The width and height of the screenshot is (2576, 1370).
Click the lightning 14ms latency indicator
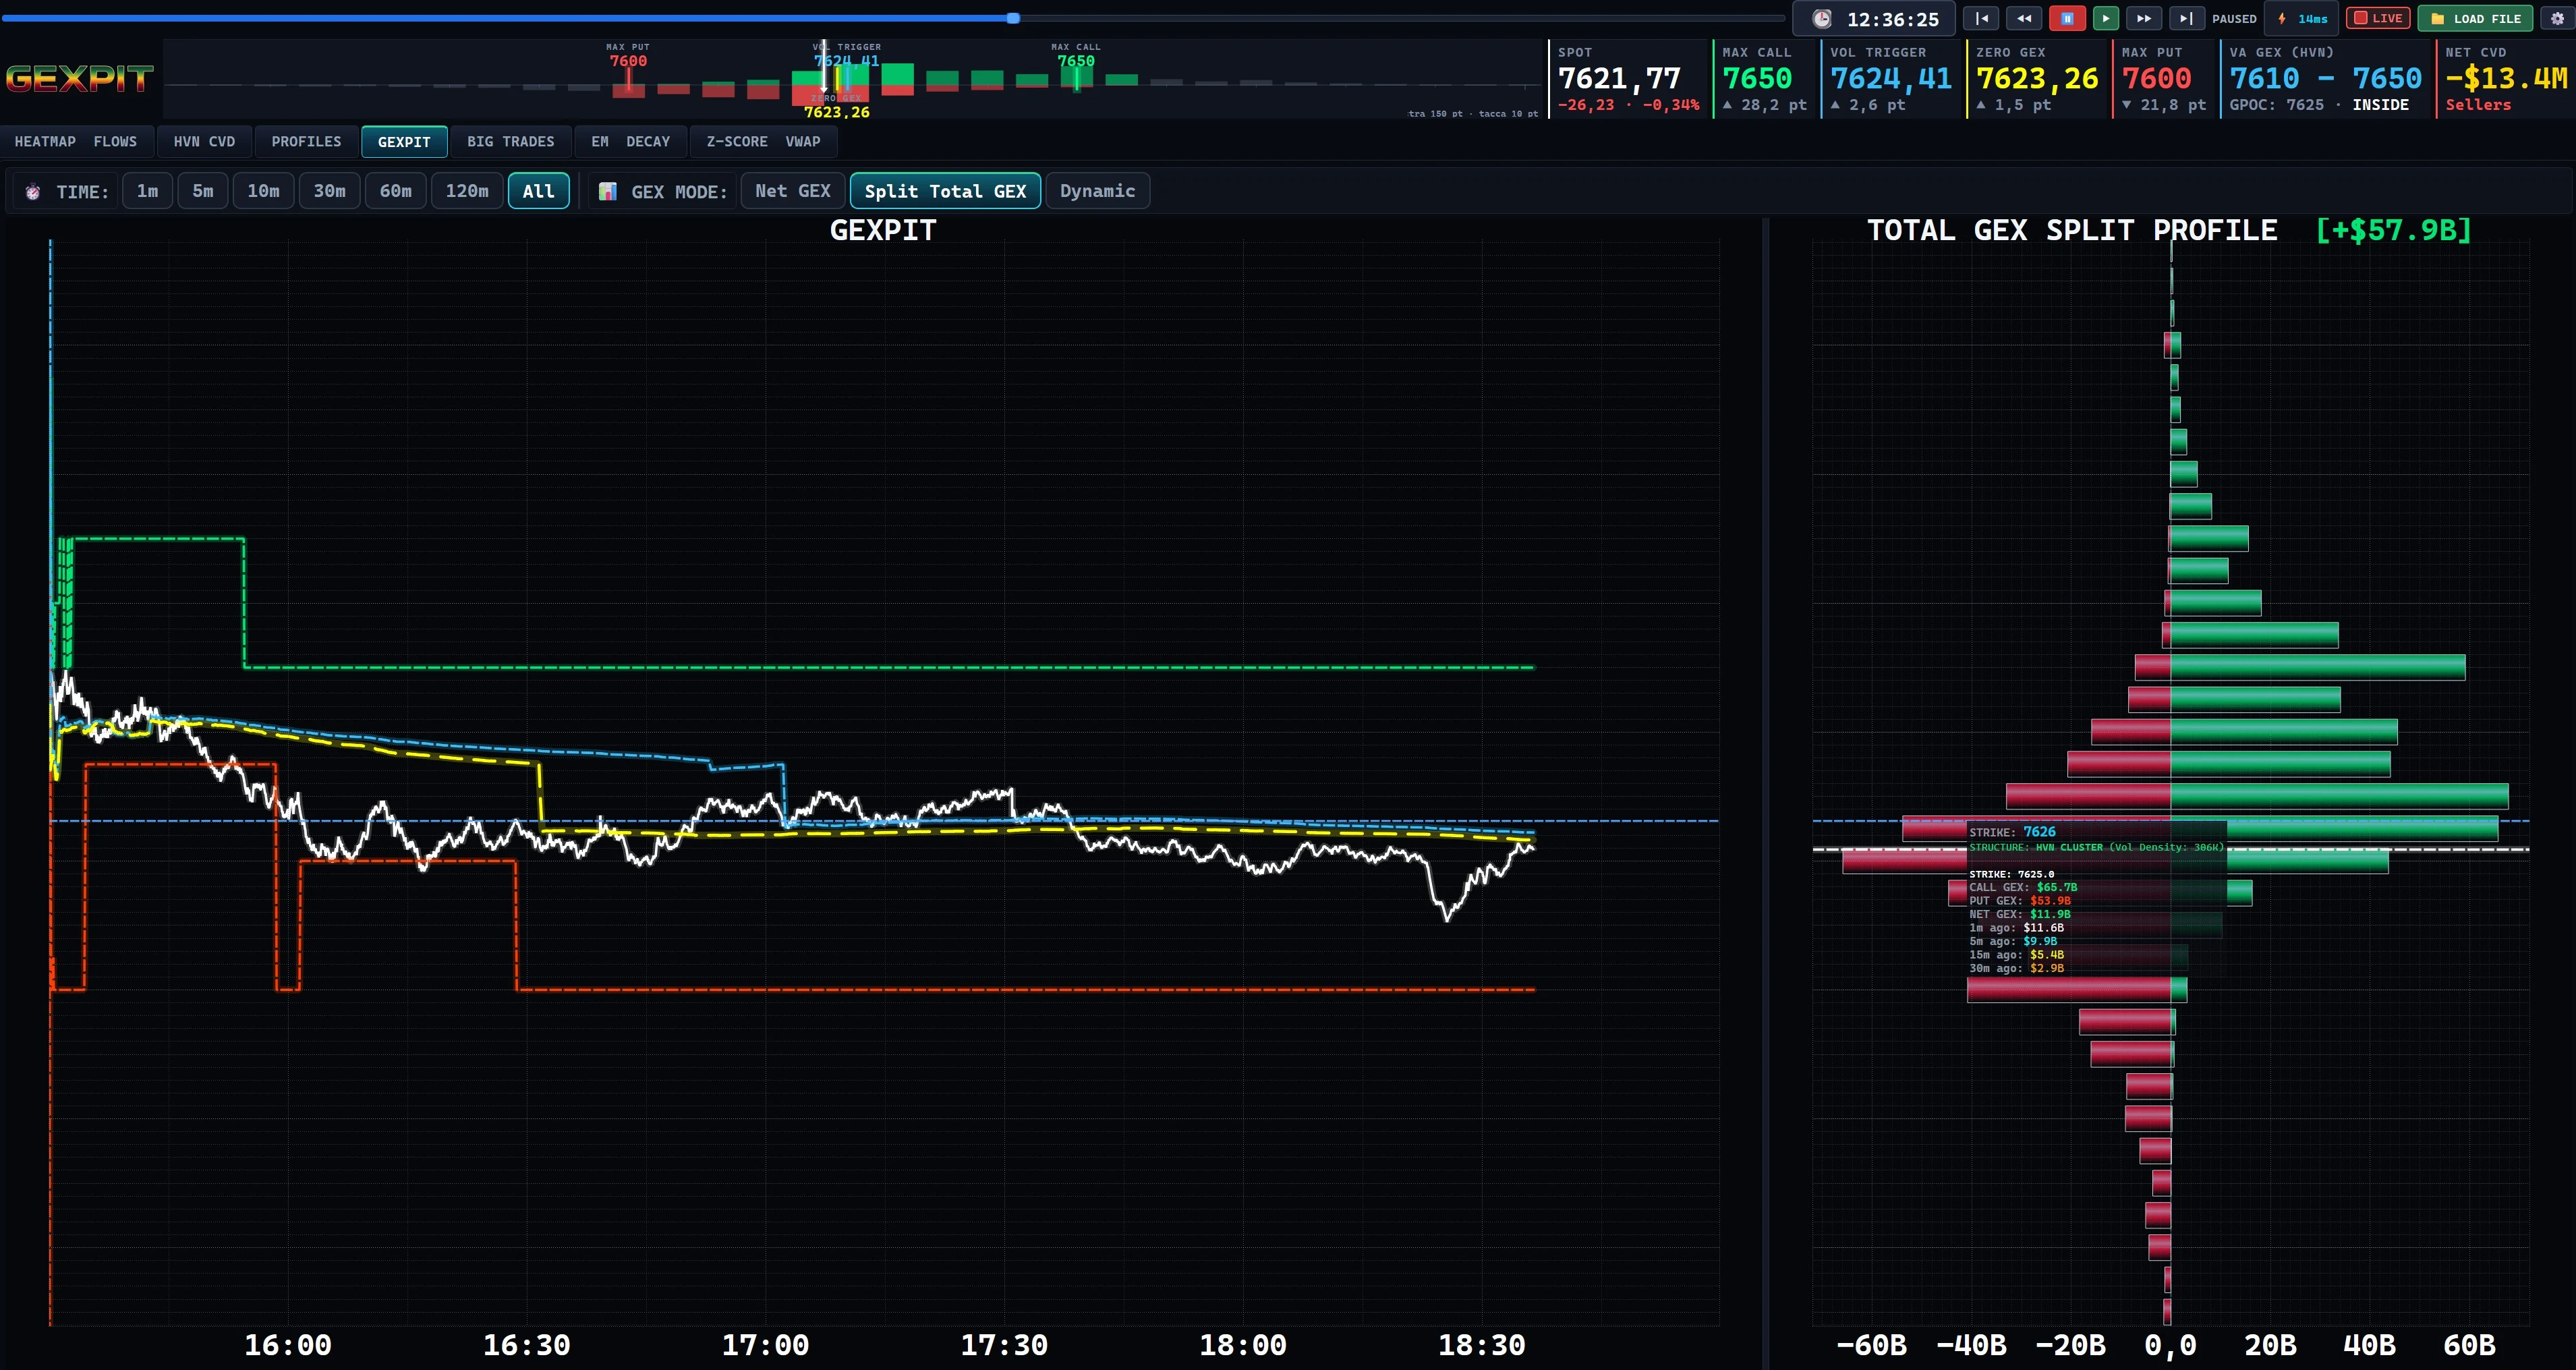pyautogui.click(x=2302, y=18)
